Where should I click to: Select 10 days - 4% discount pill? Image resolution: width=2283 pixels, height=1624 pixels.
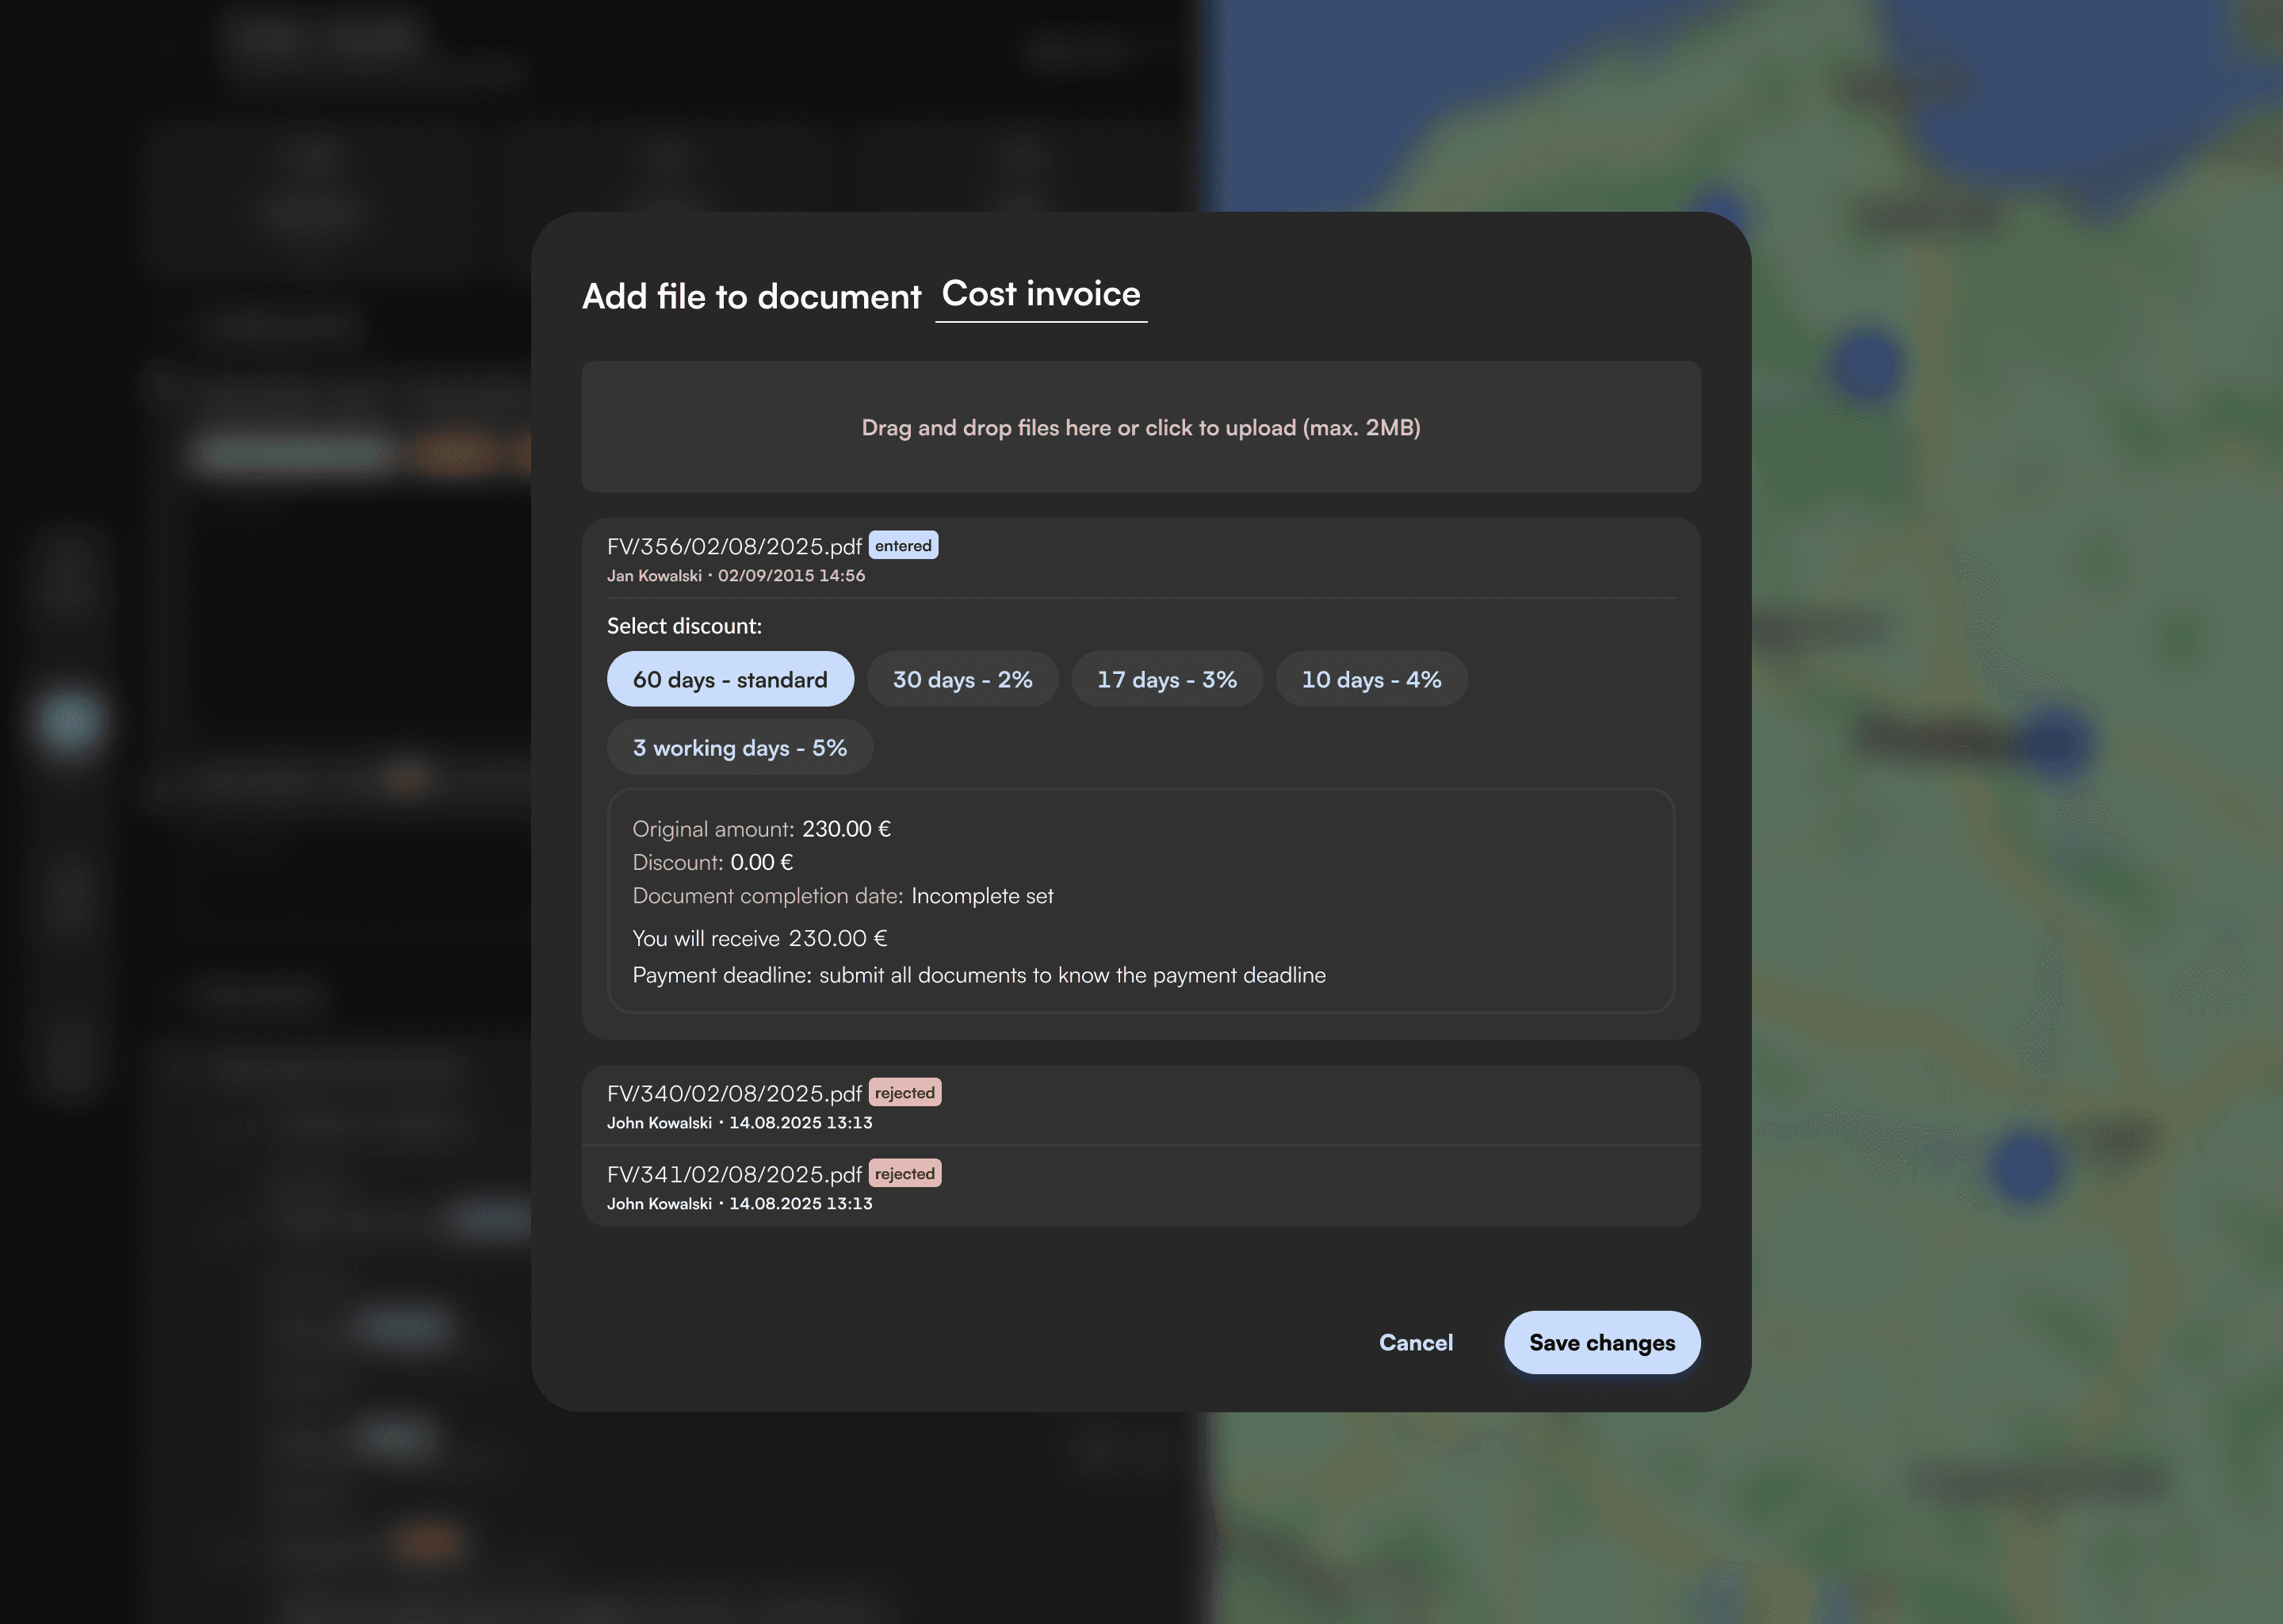1371,680
